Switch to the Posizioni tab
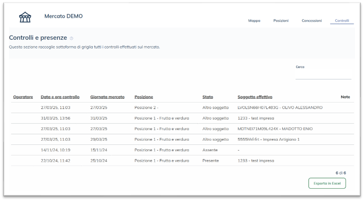364x200 pixels. (281, 21)
